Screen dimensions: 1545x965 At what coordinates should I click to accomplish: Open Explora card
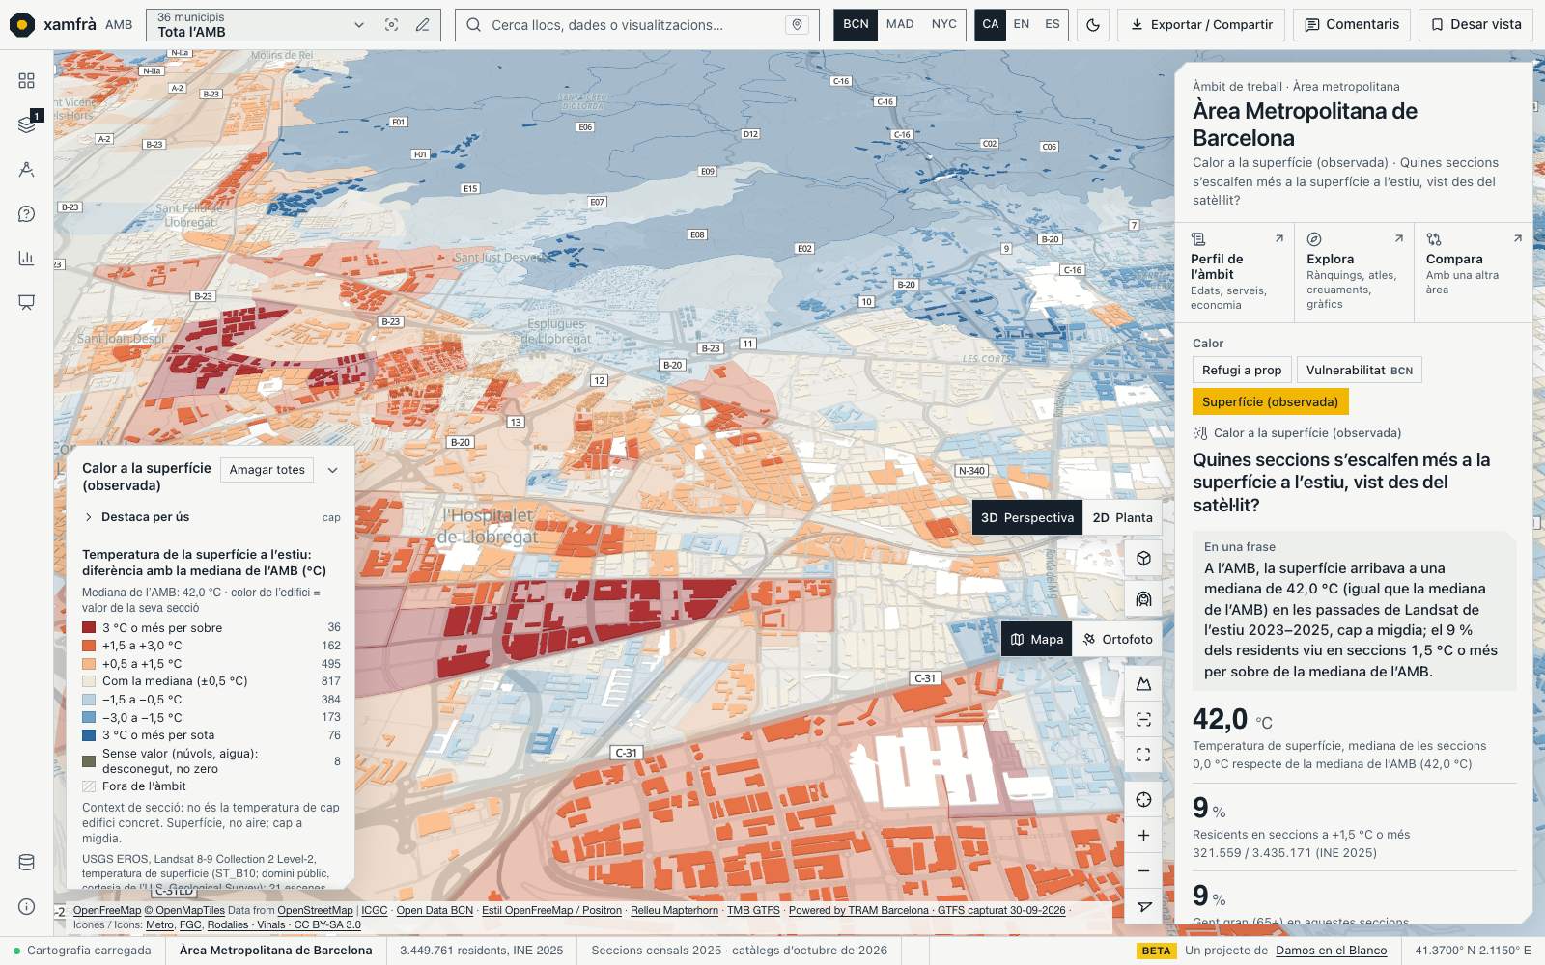(1354, 273)
